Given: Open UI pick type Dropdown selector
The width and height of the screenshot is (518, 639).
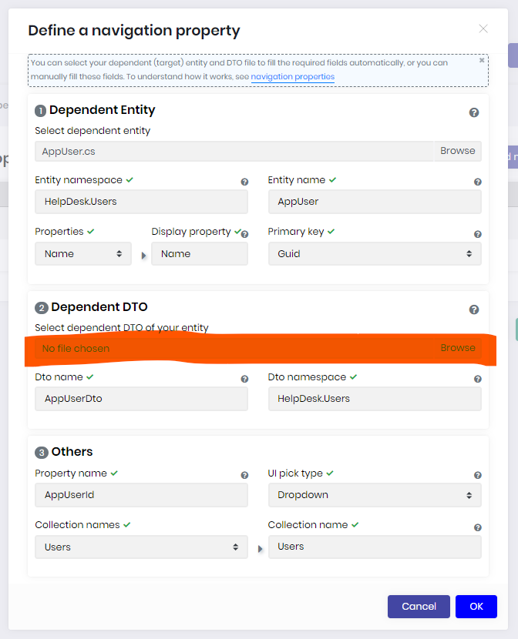Looking at the screenshot, I should coord(374,495).
